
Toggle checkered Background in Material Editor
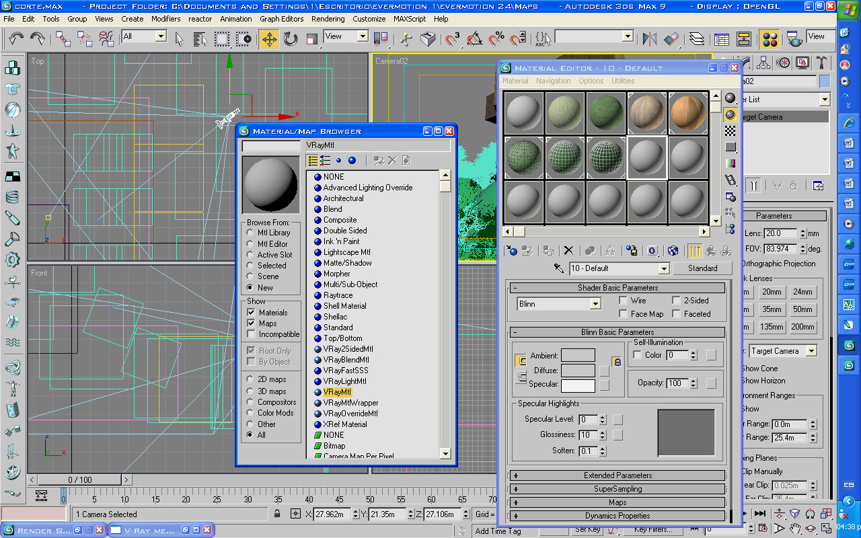730,130
